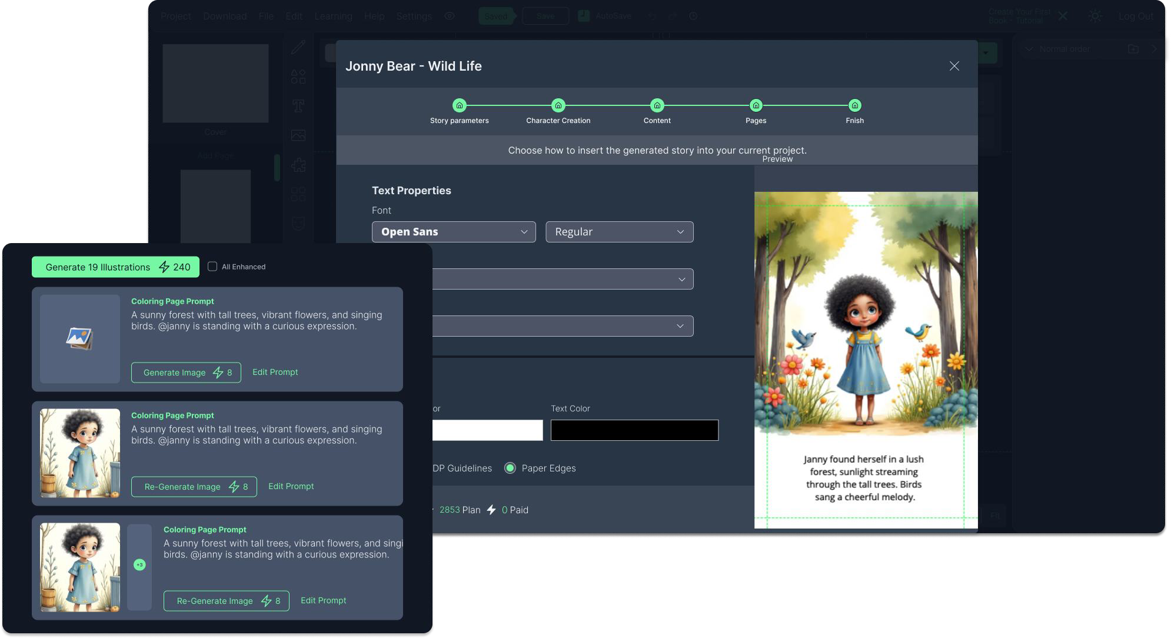Open the image tool in the editor toolbar
Screen dimensions: 1171x638
coord(298,135)
